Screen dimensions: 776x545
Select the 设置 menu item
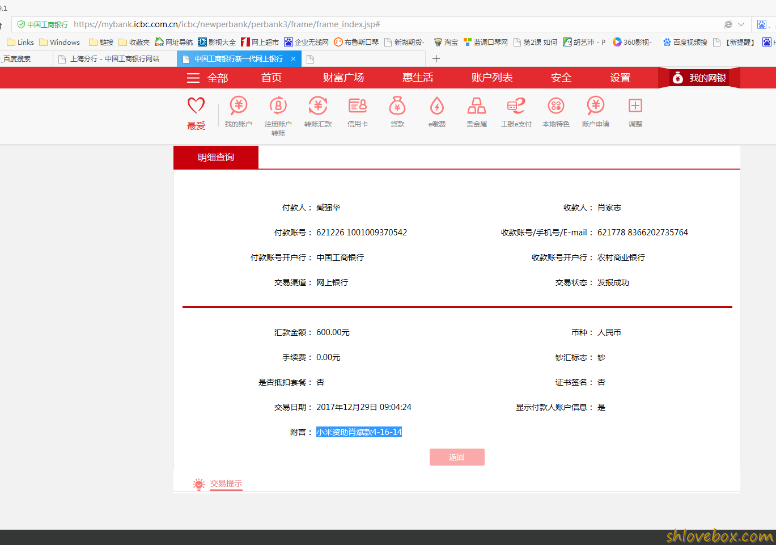tap(620, 78)
